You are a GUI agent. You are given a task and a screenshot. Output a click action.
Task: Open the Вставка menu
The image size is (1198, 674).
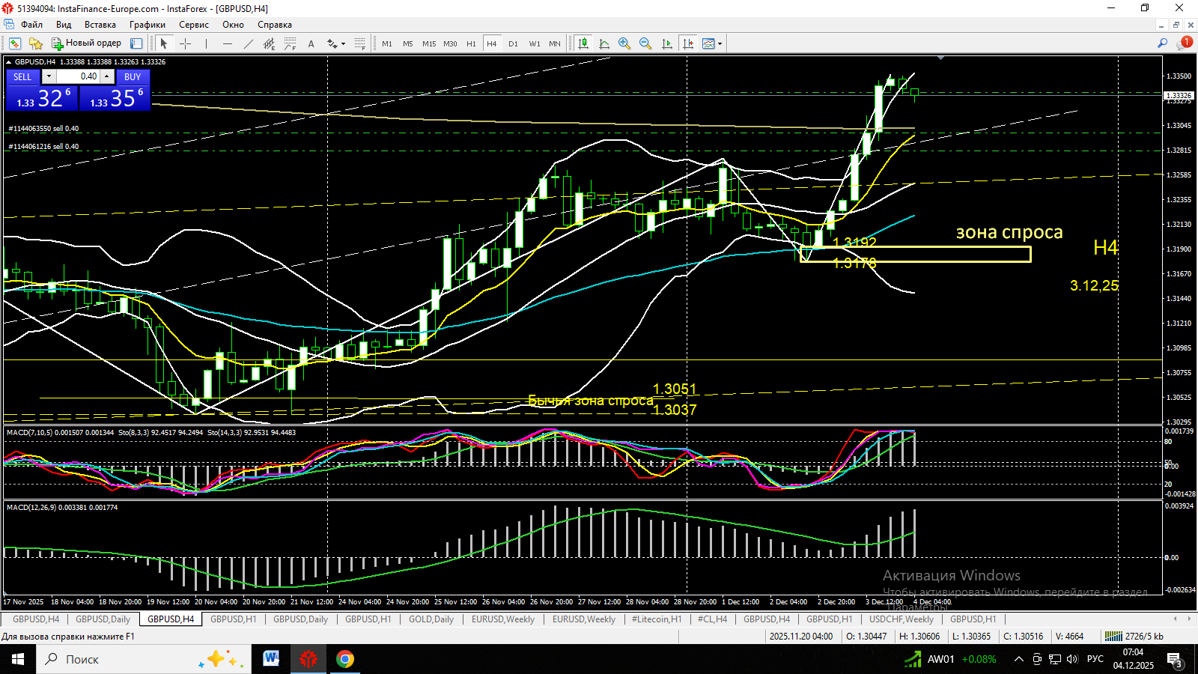click(100, 25)
